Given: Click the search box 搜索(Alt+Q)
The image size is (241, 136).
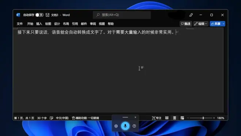Looking at the screenshot, I should 122,15.
